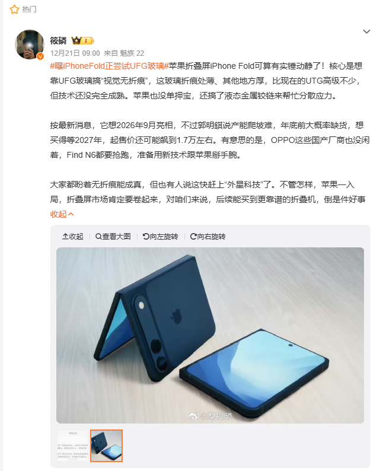Click the crown membership badge
The image size is (380, 471).
click(82, 40)
